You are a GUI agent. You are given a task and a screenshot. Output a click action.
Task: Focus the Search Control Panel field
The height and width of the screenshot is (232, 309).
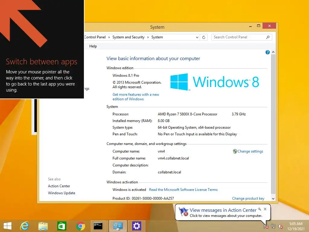(x=239, y=37)
